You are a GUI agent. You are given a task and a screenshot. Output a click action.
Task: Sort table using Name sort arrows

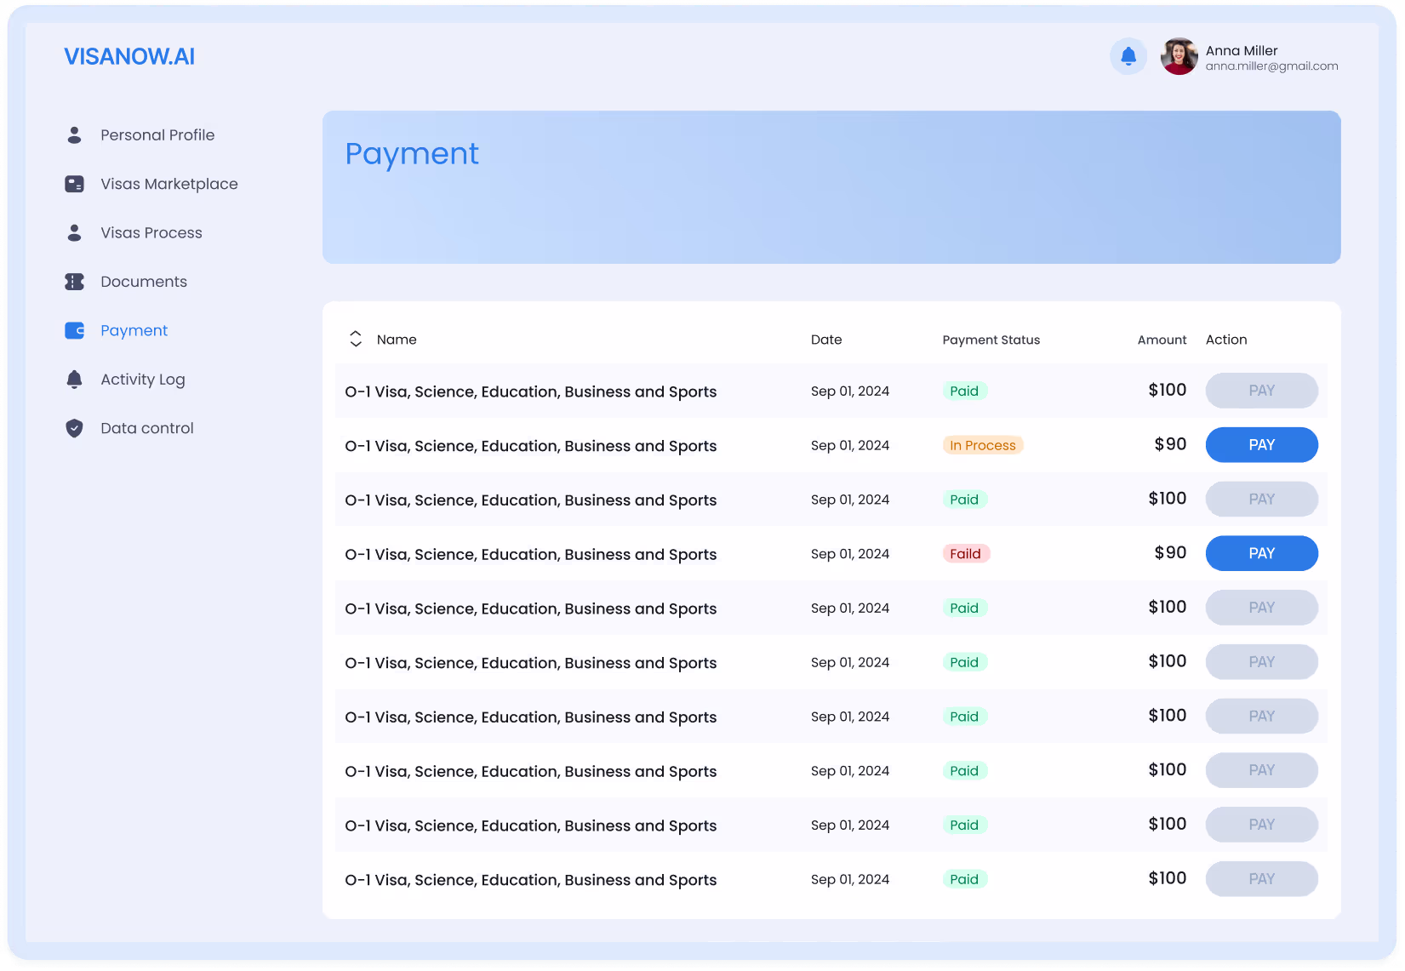[x=356, y=340]
